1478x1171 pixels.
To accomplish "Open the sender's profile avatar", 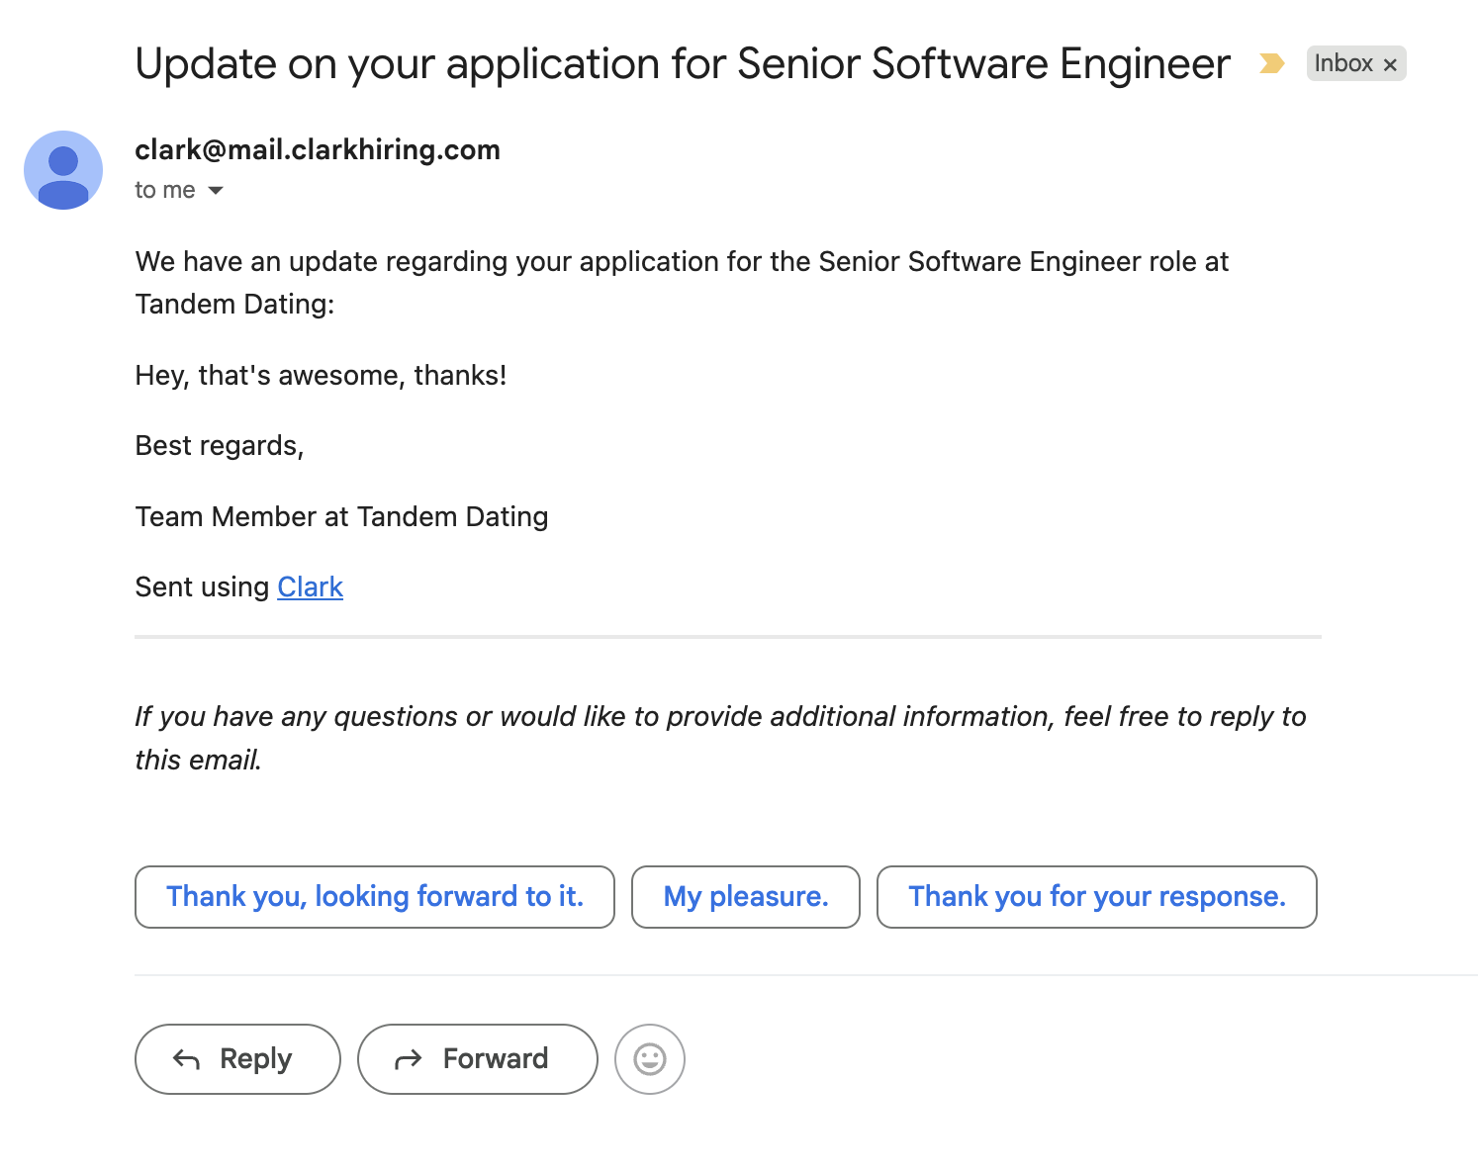I will point(63,170).
